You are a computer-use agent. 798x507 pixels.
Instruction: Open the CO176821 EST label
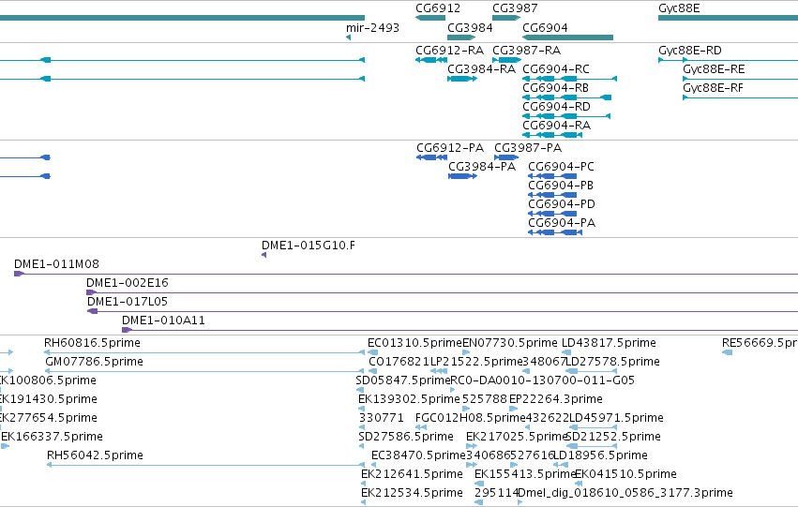[x=399, y=362]
